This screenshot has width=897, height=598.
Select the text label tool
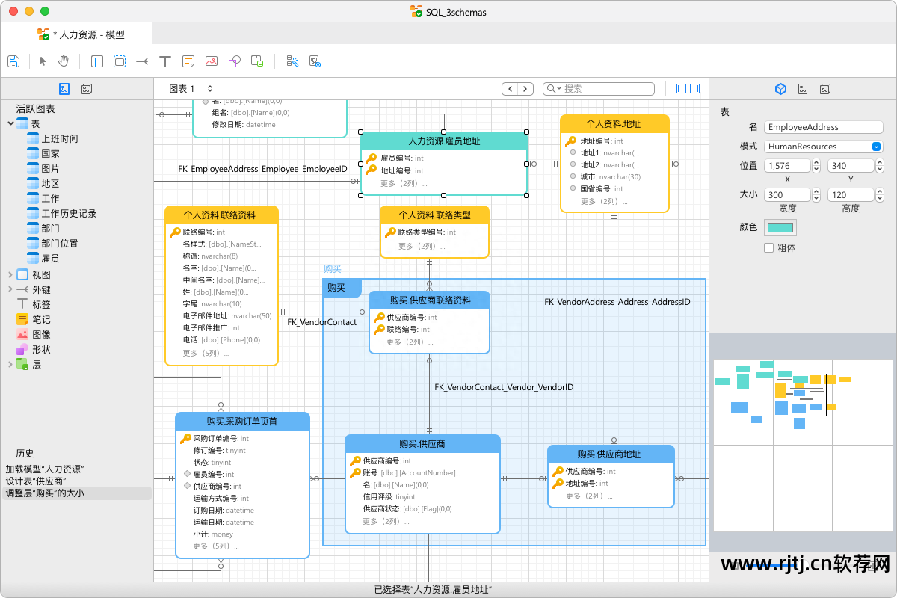pyautogui.click(x=165, y=61)
